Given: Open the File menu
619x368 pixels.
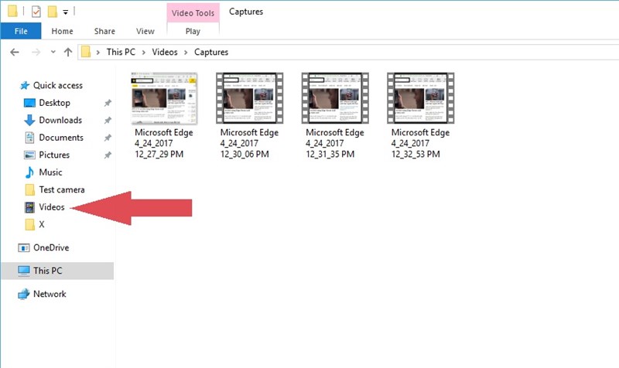Looking at the screenshot, I should click(x=21, y=31).
